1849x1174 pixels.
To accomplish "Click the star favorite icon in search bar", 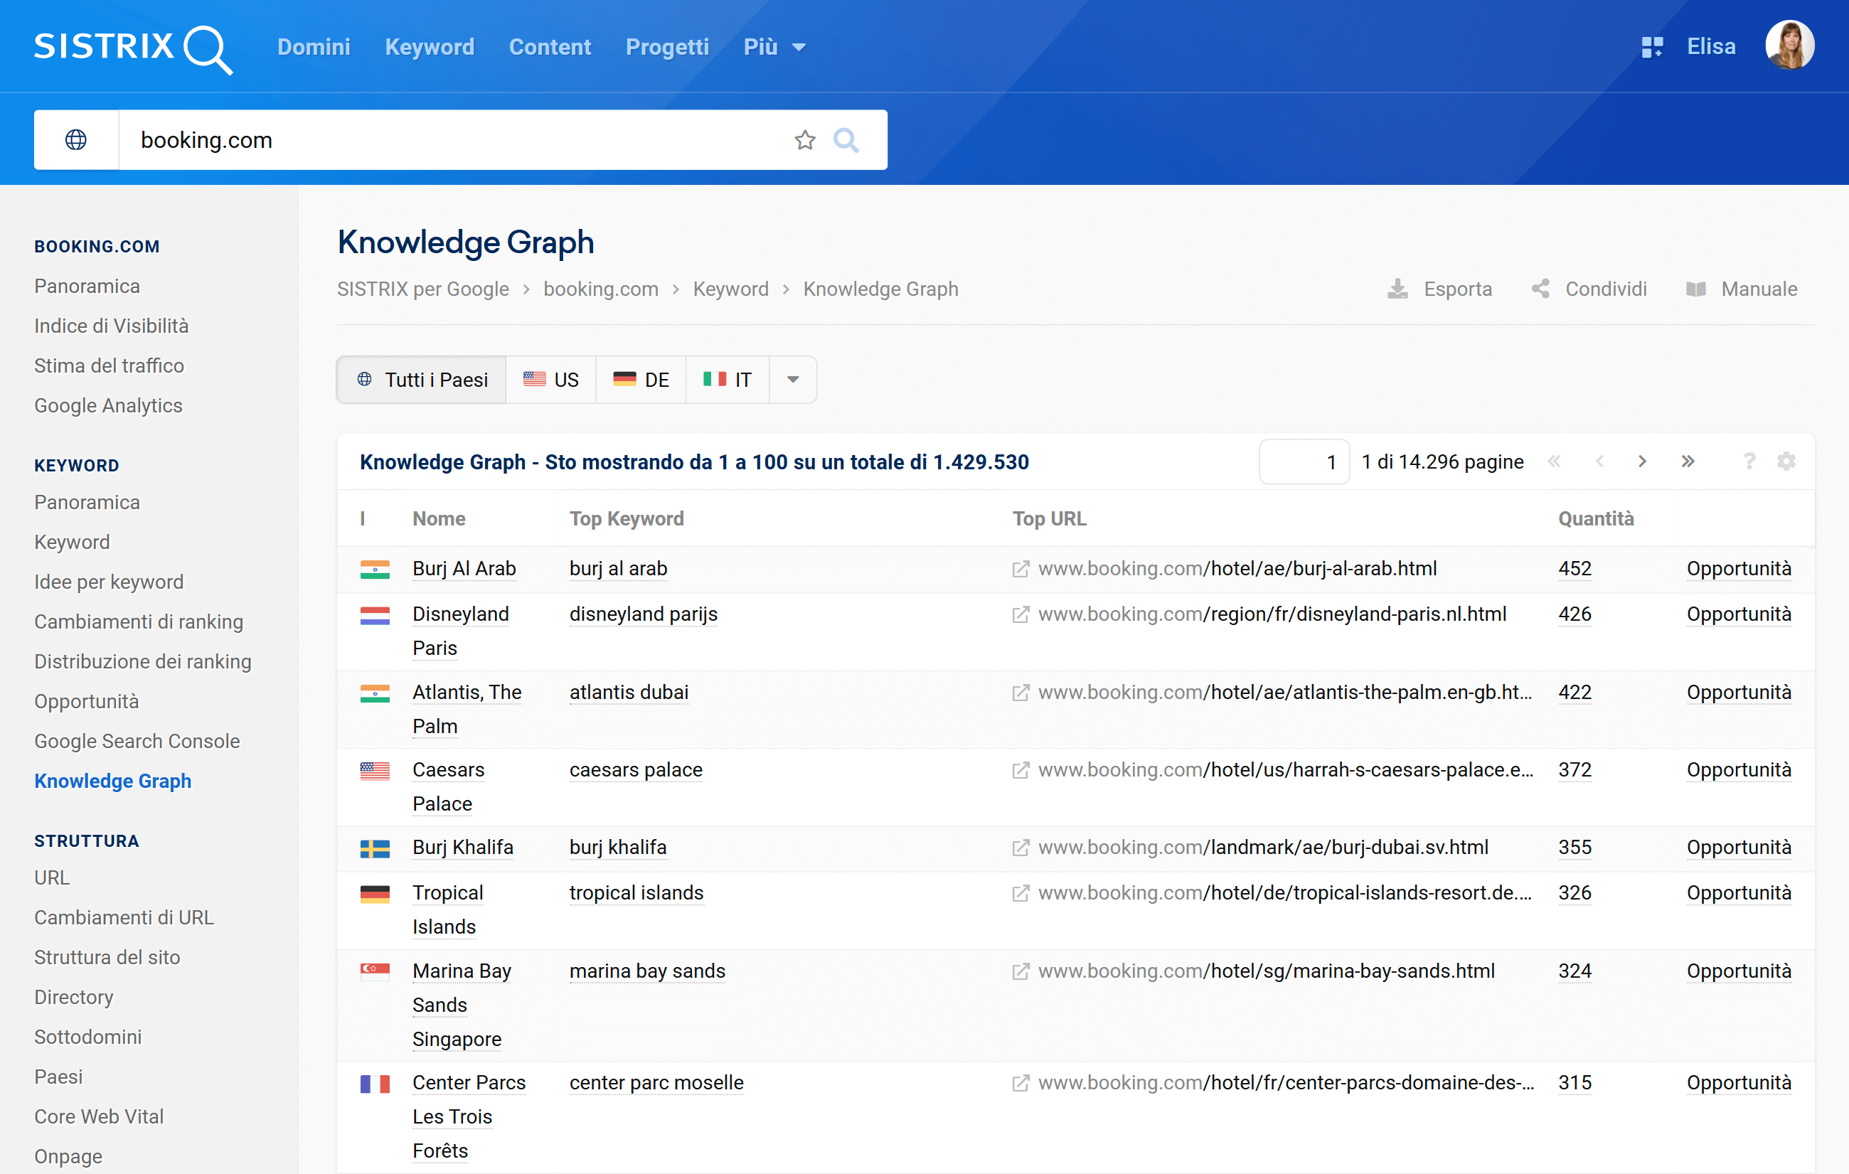I will (x=805, y=140).
